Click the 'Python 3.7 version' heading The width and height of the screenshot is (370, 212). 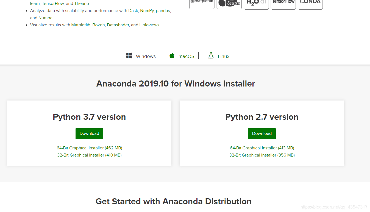[x=89, y=117]
